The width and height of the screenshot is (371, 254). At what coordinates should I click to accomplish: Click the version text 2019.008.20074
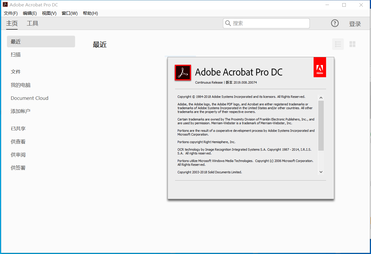[x=245, y=82]
